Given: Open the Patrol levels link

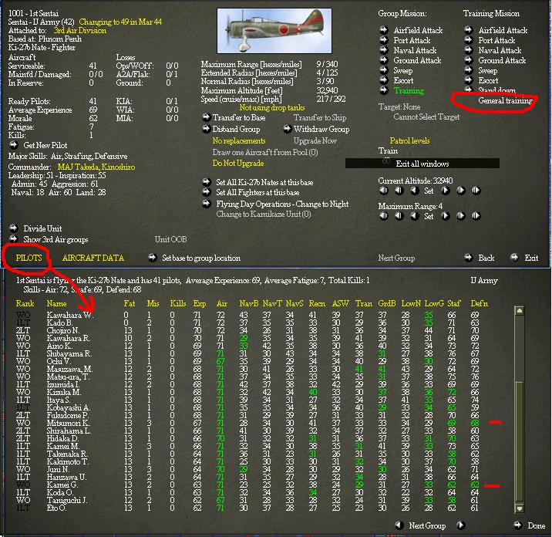Looking at the screenshot, I should (x=409, y=140).
